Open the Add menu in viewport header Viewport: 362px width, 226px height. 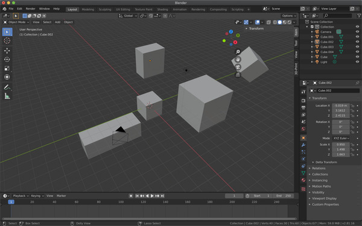(x=57, y=22)
